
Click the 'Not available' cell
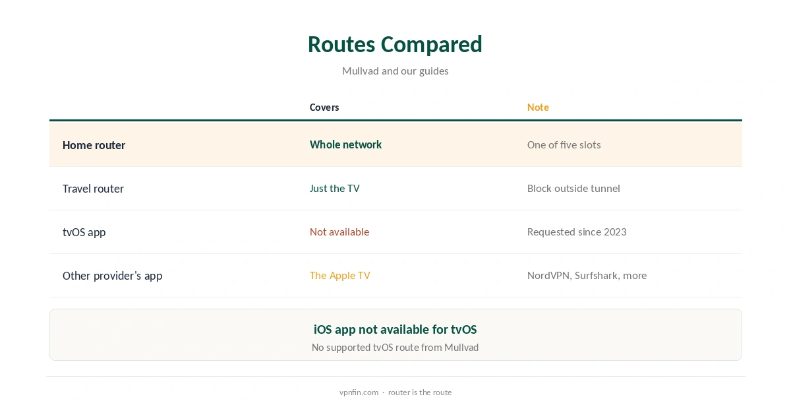click(x=339, y=232)
